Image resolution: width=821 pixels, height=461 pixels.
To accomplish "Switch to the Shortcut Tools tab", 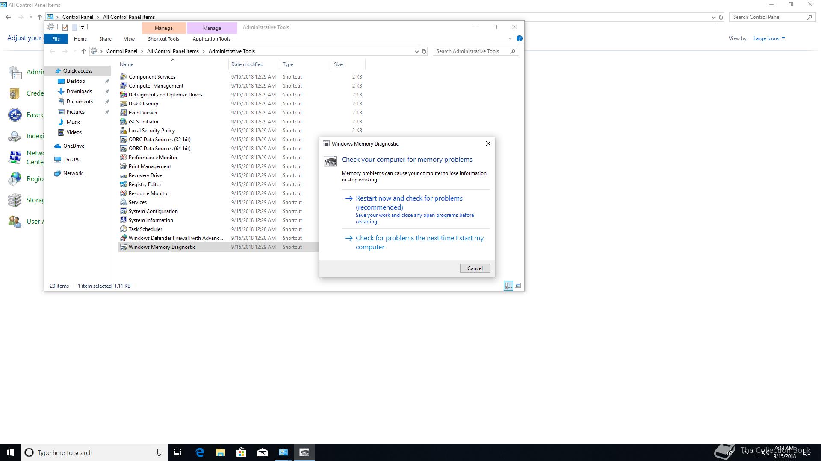I will (x=163, y=39).
